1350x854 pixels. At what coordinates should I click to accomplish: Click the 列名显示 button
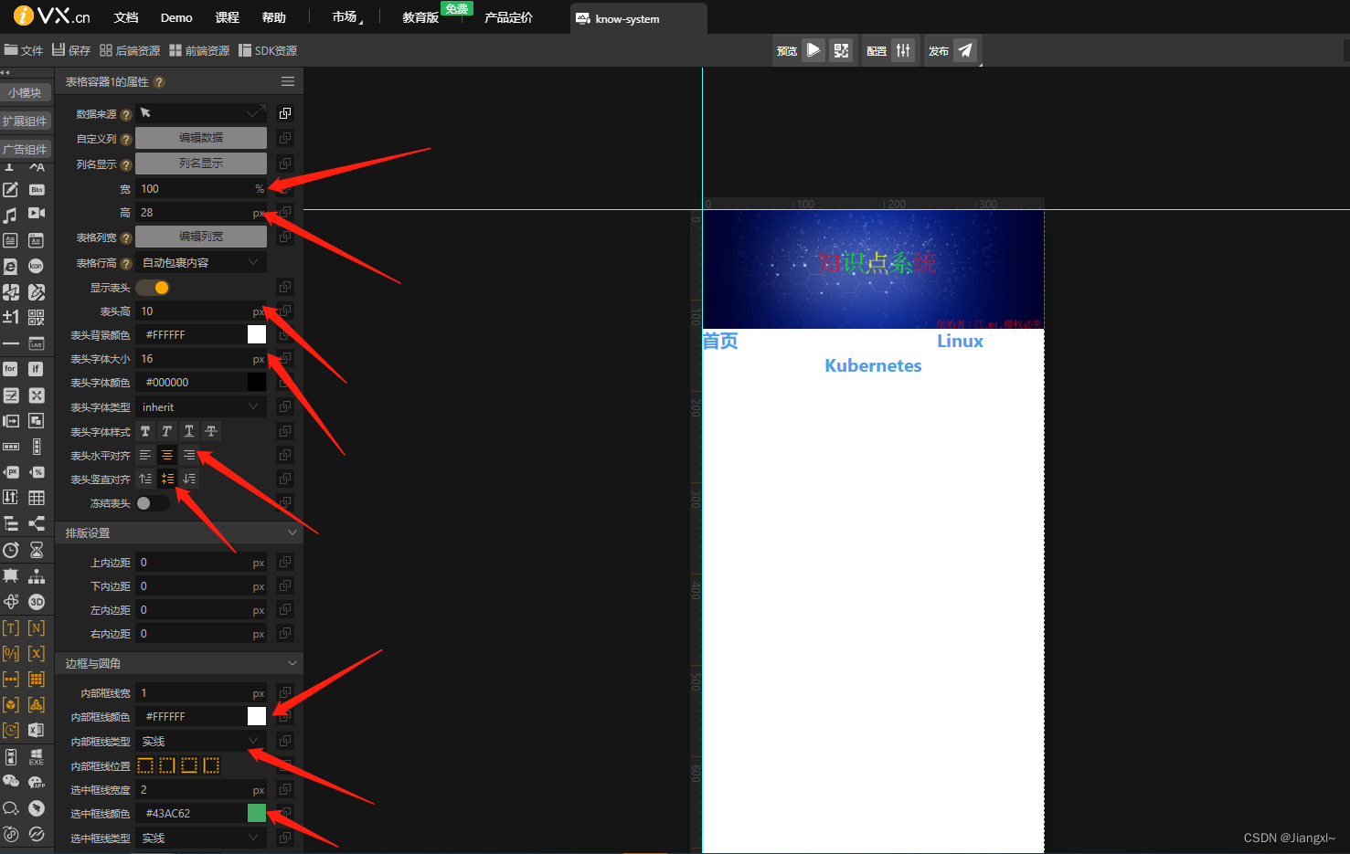(x=201, y=163)
